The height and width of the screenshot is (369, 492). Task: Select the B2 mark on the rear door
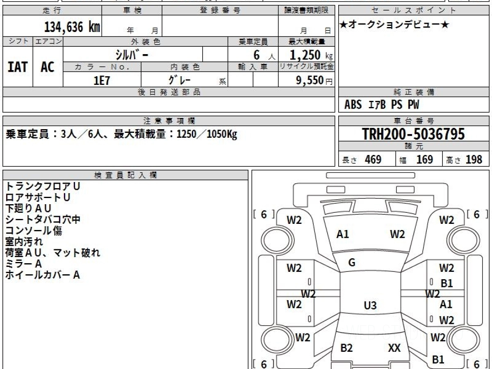(346, 348)
